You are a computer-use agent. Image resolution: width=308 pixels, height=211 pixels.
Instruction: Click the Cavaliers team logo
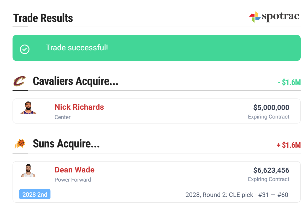coord(20,81)
